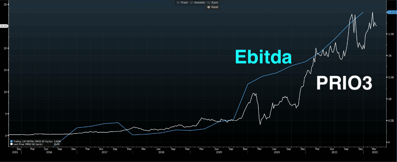The image size is (397, 162).
Task: Click the 0.5B tick on right axis
Action: (x=390, y=121)
